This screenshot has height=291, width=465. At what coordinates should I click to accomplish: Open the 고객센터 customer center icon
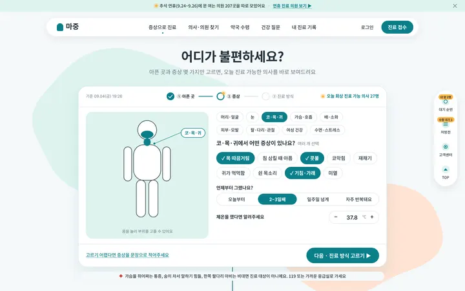point(446,147)
